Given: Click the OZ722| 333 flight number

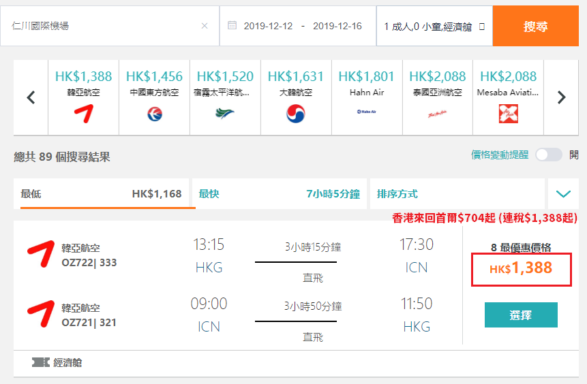Looking at the screenshot, I should (x=89, y=263).
